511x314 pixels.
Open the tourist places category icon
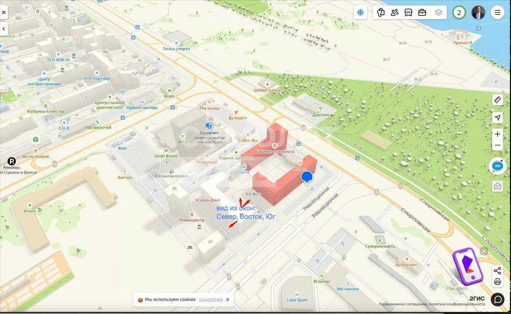(381, 12)
